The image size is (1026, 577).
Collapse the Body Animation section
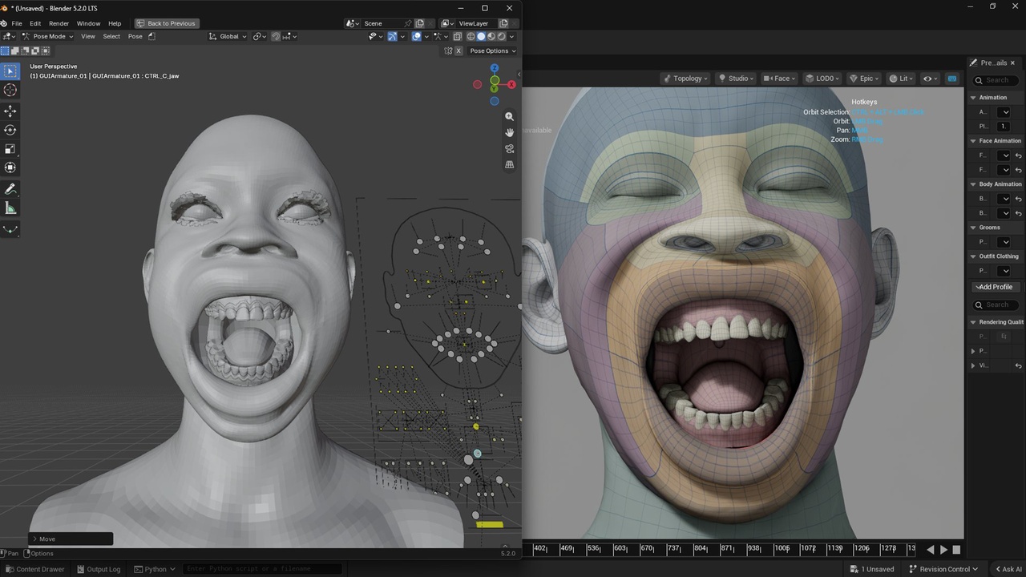(x=973, y=184)
